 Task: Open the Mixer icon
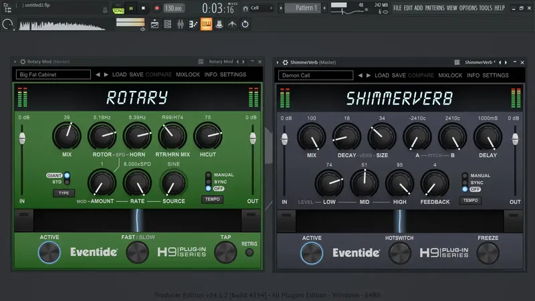(181, 24)
